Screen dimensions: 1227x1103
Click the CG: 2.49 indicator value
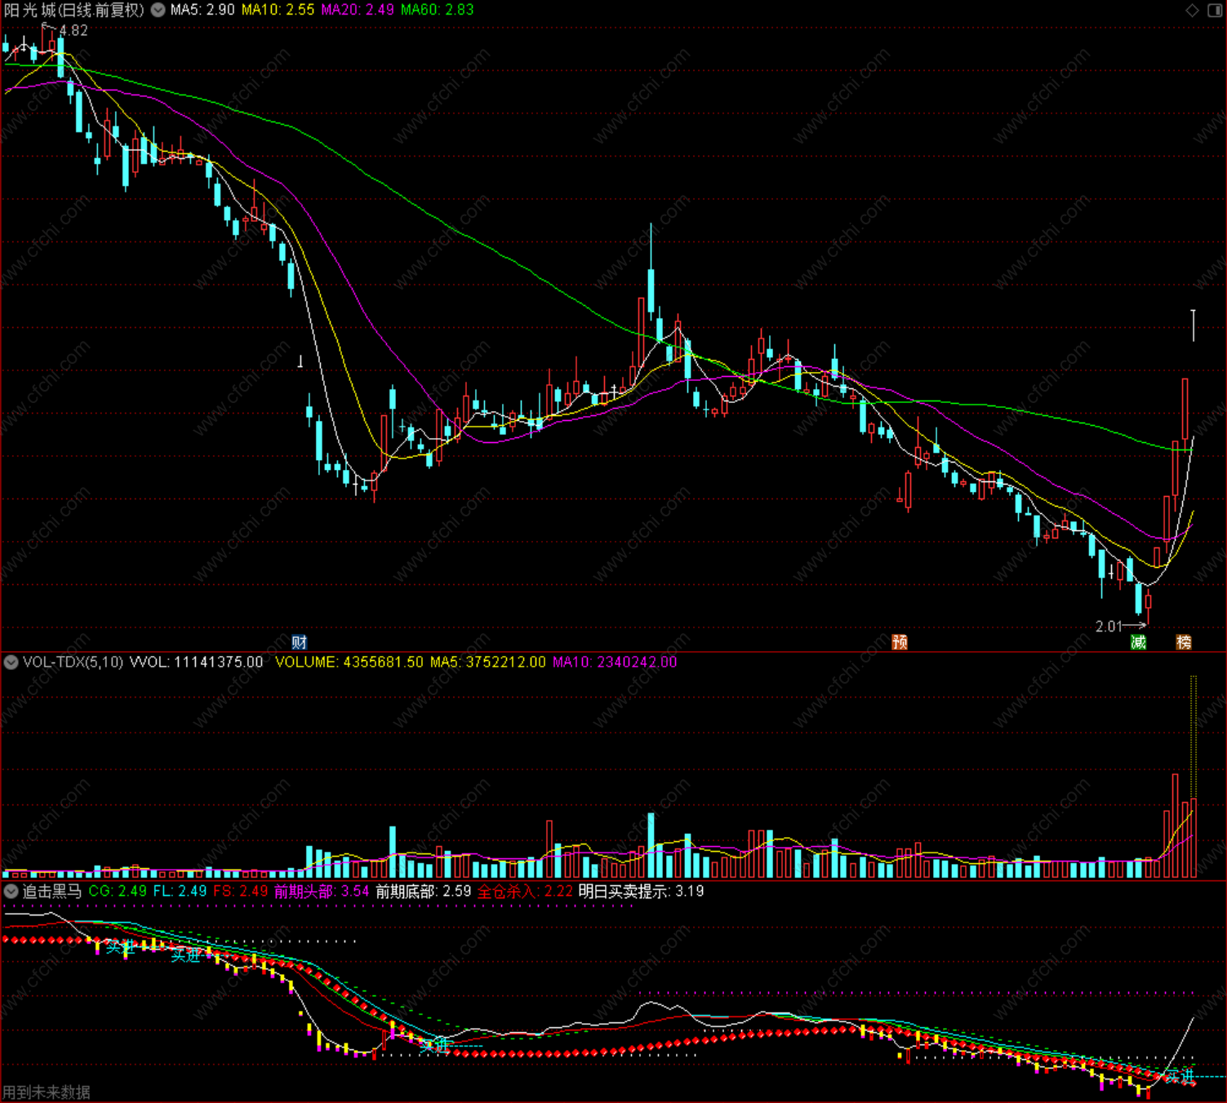click(118, 891)
